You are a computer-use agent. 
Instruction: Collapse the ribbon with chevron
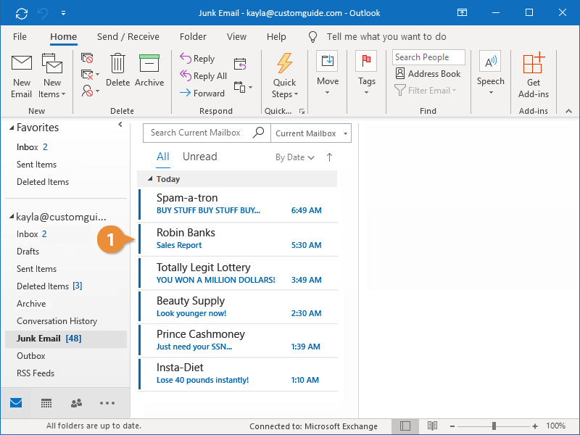[x=568, y=111]
